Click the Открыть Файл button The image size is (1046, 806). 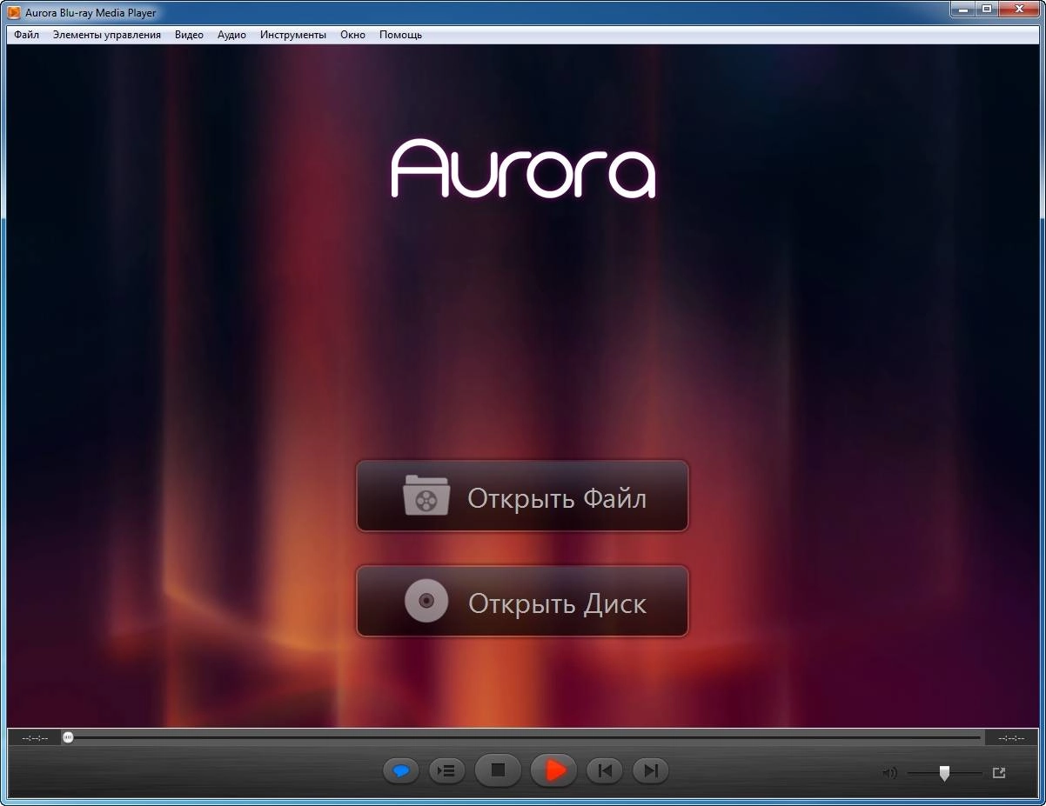click(x=522, y=496)
